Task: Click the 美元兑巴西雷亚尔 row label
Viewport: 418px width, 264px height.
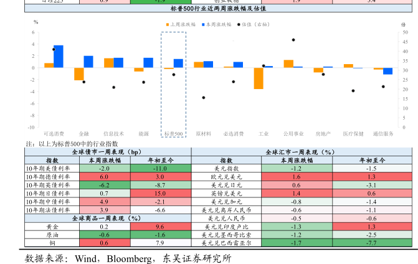Action: [226, 243]
